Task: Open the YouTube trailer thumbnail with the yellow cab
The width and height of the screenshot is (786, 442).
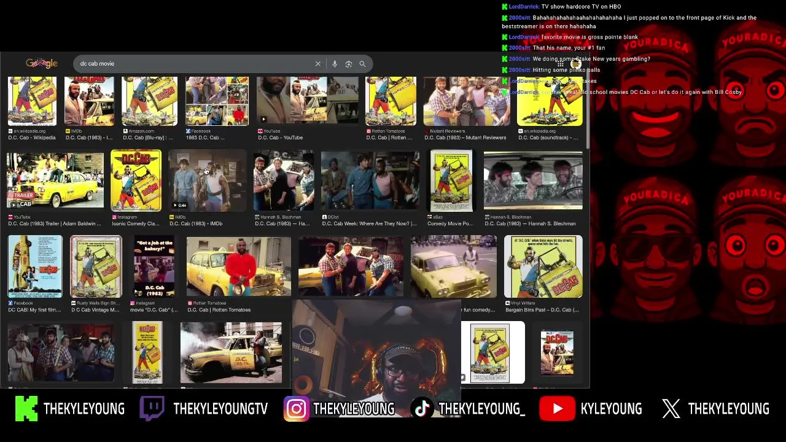Action: [x=55, y=180]
